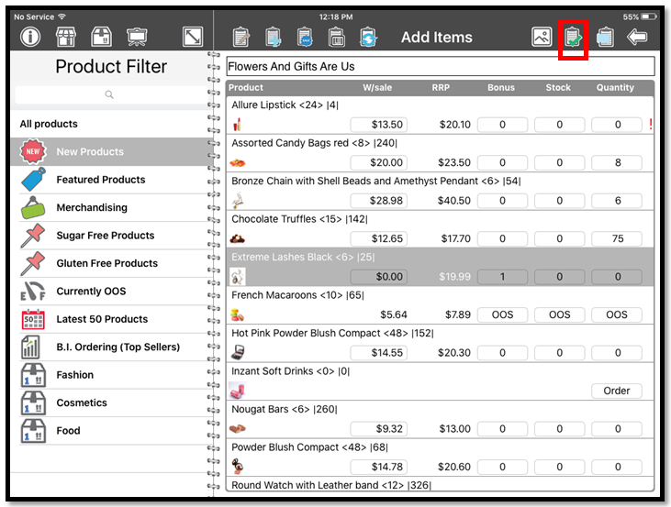Tap Bronze Chain wholesale price $28.98
The image size is (671, 507).
[379, 201]
